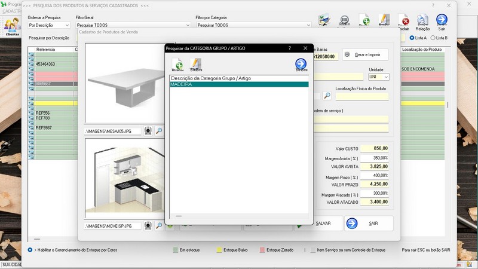The height and width of the screenshot is (269, 478).
Task: Toggle 'Habilitar o Gerenciamento do Estoque por Cores'
Action: coord(30,250)
